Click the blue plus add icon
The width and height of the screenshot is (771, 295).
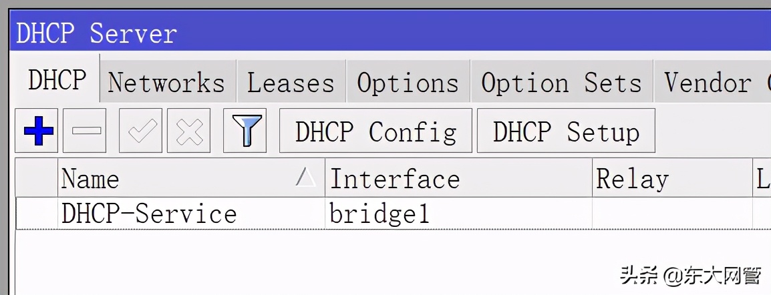pyautogui.click(x=39, y=131)
